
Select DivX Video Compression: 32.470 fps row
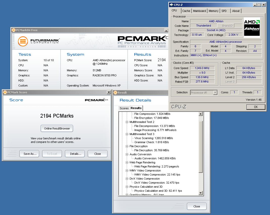pos(157,183)
